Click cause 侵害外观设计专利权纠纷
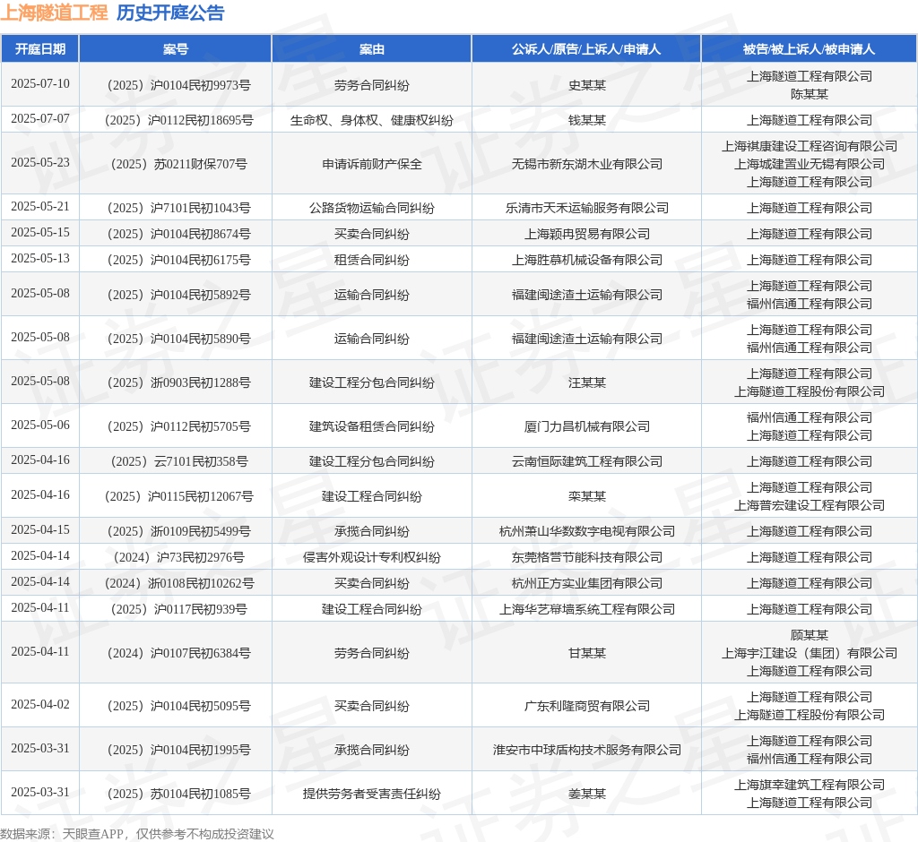The image size is (918, 842). (372, 558)
